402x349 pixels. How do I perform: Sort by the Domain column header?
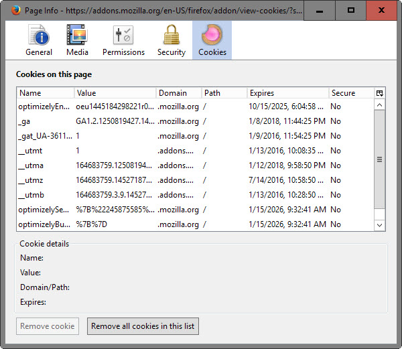[x=179, y=93]
